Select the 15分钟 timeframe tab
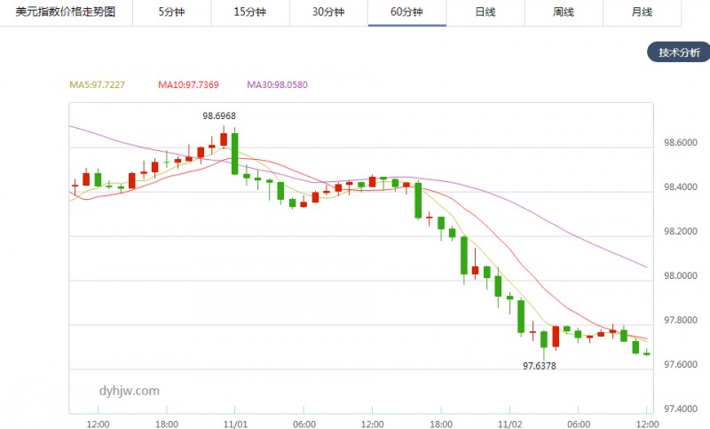 250,12
